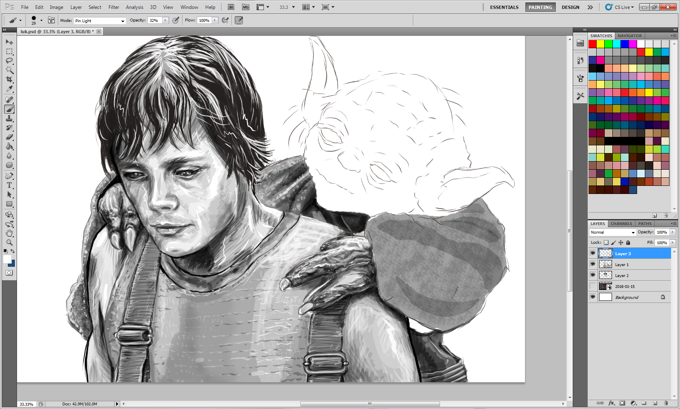Viewport: 680px width, 409px height.
Task: Select the Rectangle shape tool
Action: [x=9, y=204]
